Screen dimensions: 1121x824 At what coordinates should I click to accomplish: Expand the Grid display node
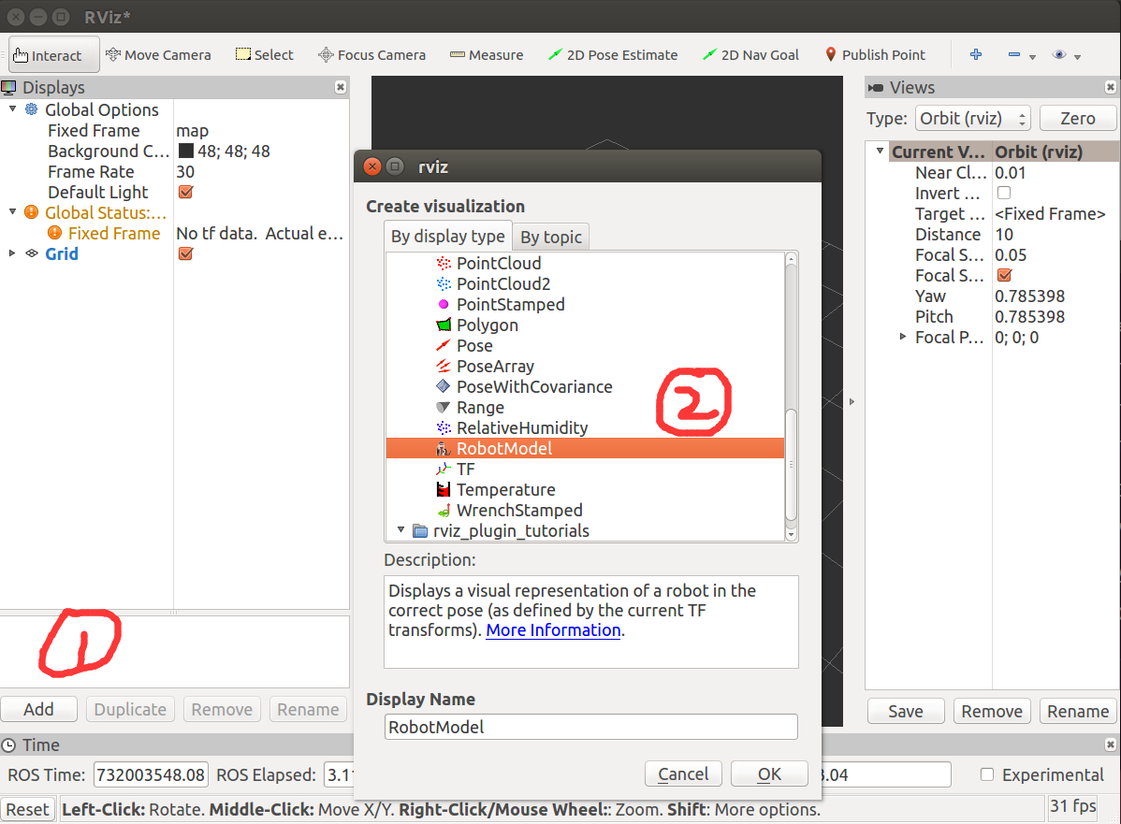click(12, 253)
